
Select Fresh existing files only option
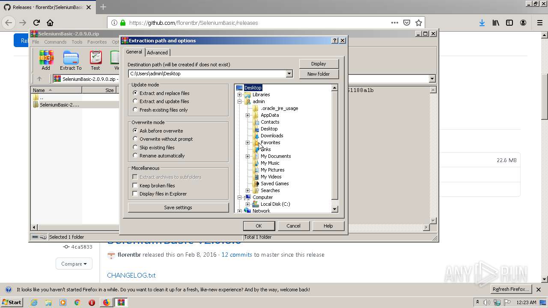135,110
